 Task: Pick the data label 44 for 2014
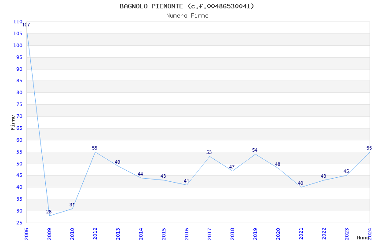(140, 174)
